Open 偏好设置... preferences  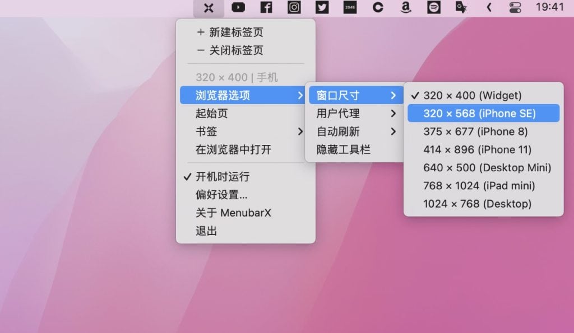tap(246, 195)
